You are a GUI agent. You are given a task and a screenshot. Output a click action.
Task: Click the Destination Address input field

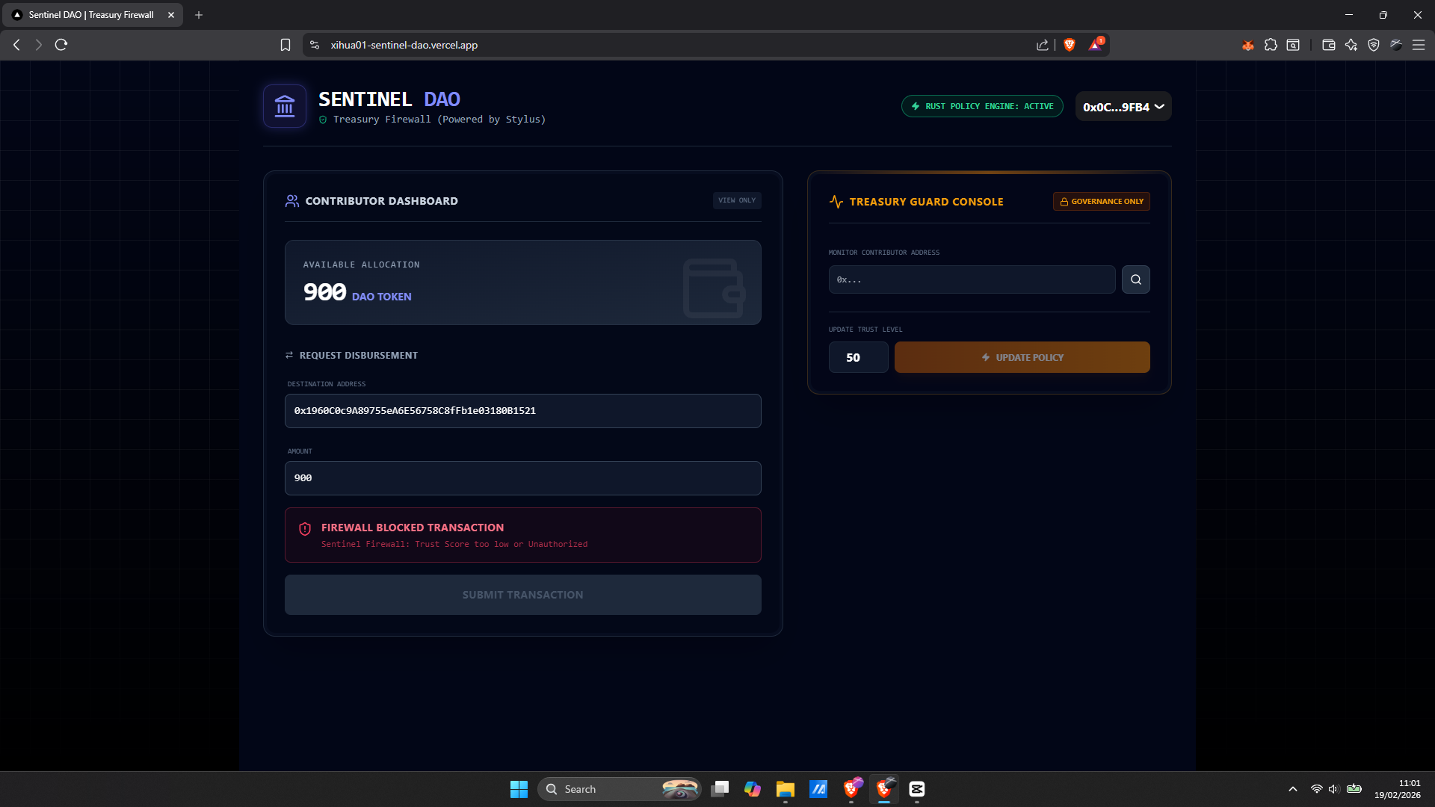[x=522, y=411]
